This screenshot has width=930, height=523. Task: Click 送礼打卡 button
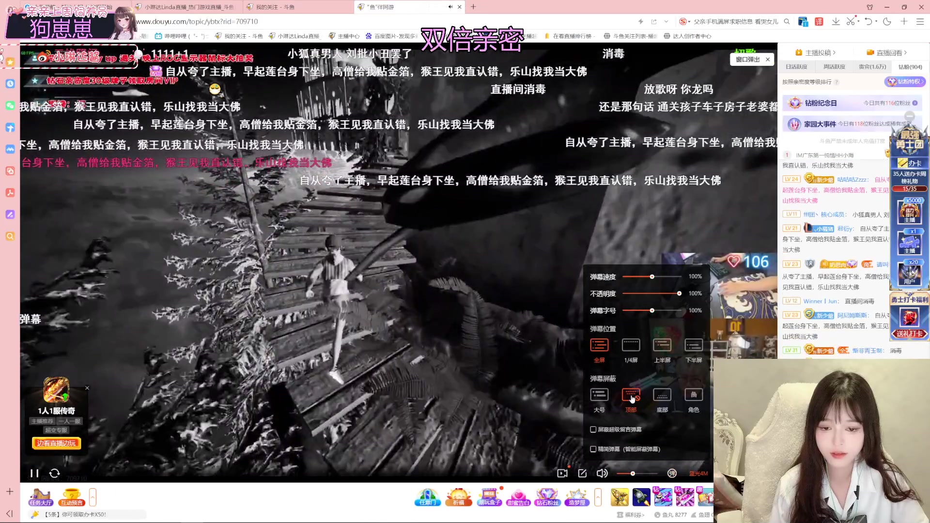point(910,334)
